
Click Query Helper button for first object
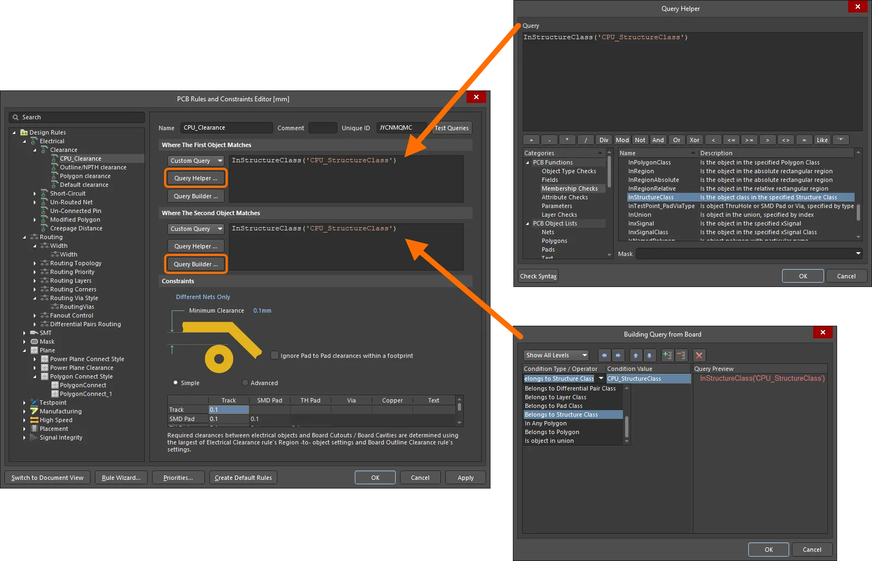coord(196,178)
